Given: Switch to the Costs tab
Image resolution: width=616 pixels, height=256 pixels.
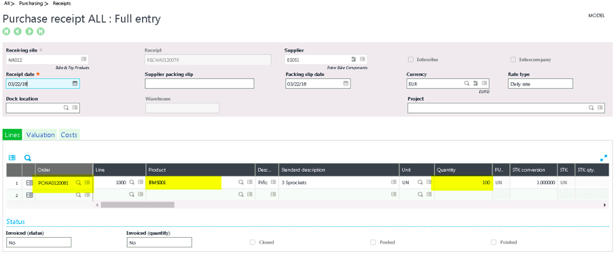Looking at the screenshot, I should 69,134.
